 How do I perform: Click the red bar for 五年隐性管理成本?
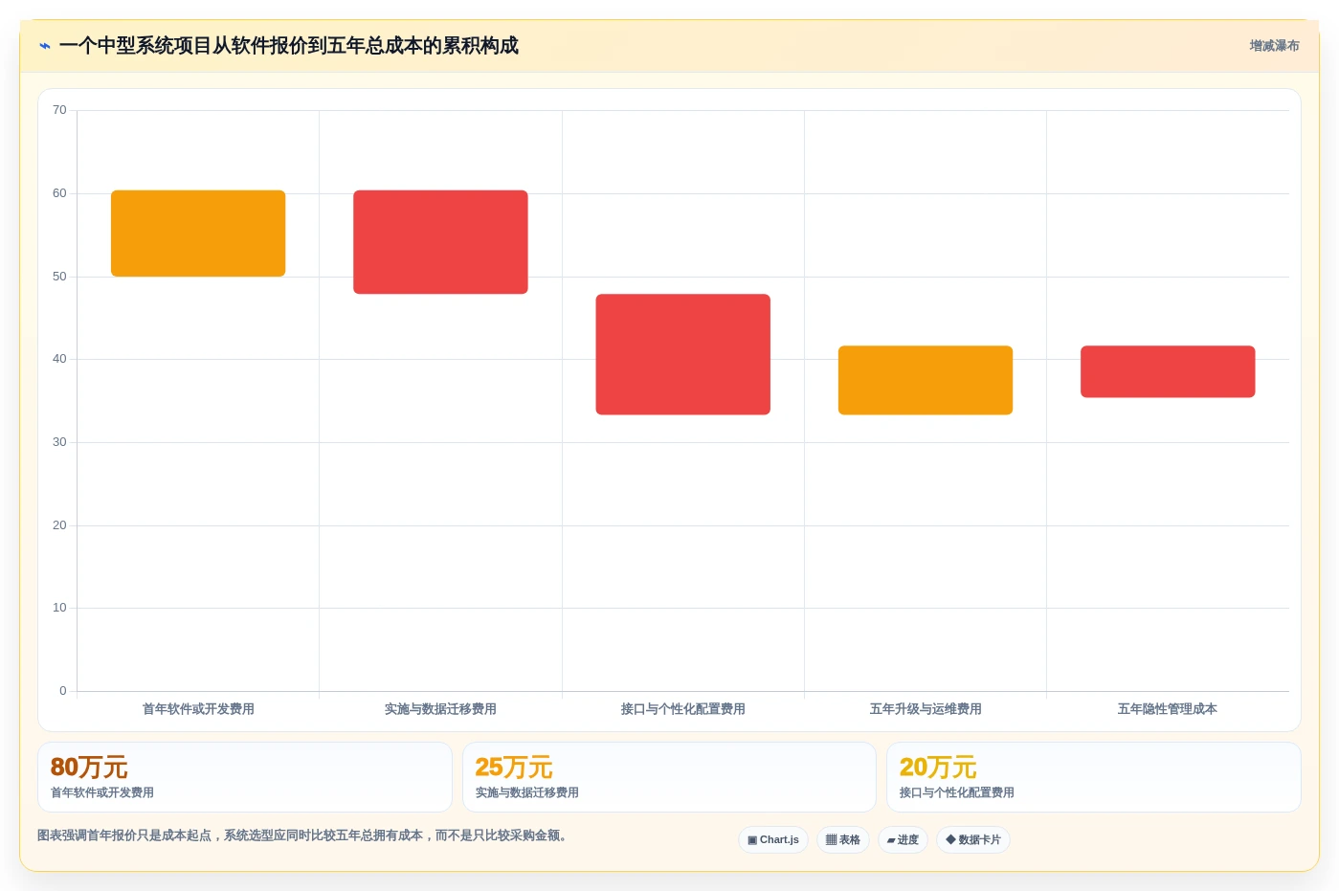(x=1168, y=371)
